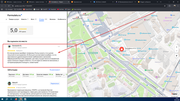Open Windows taskbar search
Screen dimensions: 180x101
[7, 99]
